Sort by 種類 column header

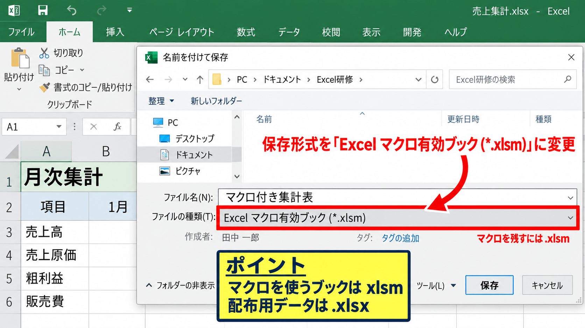click(543, 119)
